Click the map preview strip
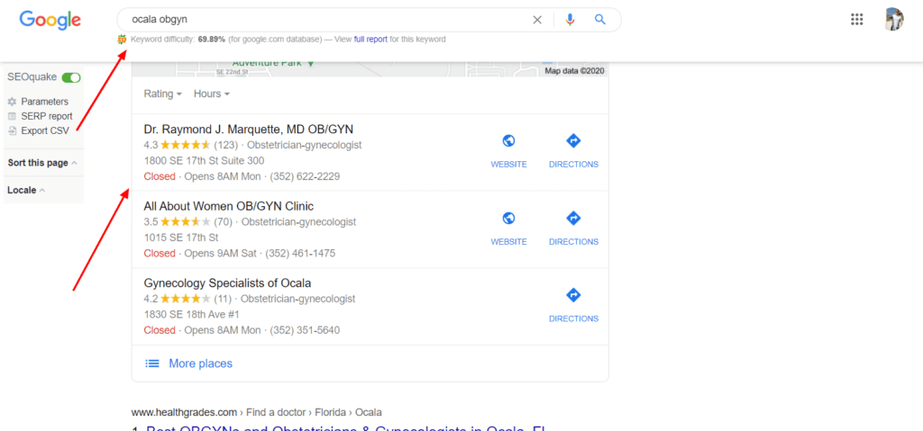The width and height of the screenshot is (923, 431). pos(370,68)
